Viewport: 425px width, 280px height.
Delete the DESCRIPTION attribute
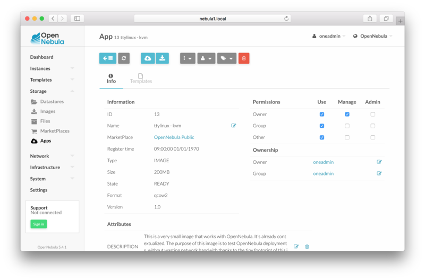[307, 247]
